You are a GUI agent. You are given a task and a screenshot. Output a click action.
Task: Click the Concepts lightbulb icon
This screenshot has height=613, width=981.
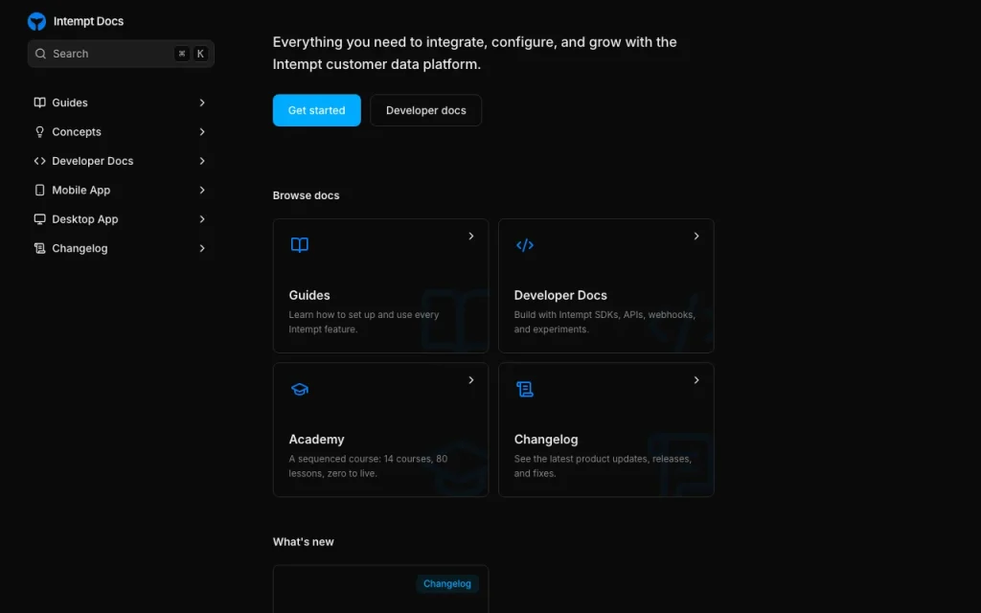pyautogui.click(x=39, y=132)
